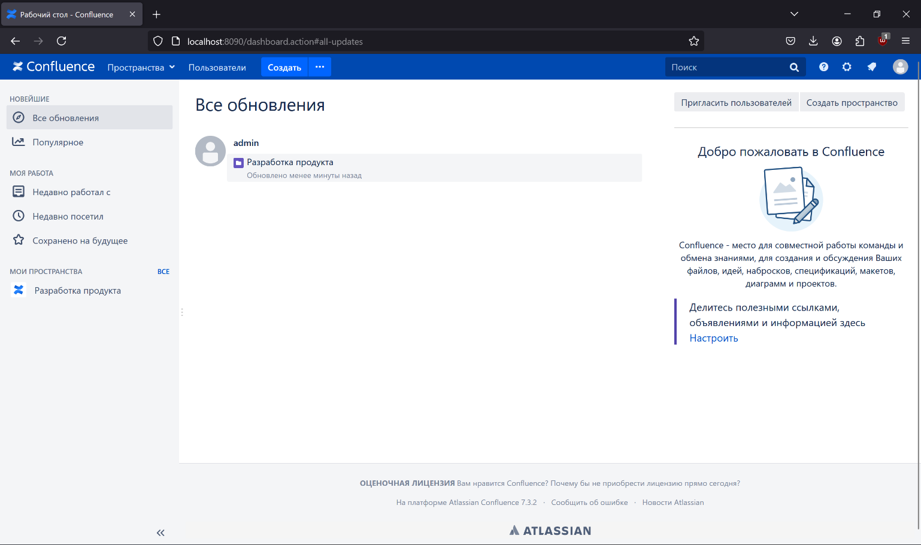
Task: Click the clock icon for Недавно посетил
Action: 19,216
